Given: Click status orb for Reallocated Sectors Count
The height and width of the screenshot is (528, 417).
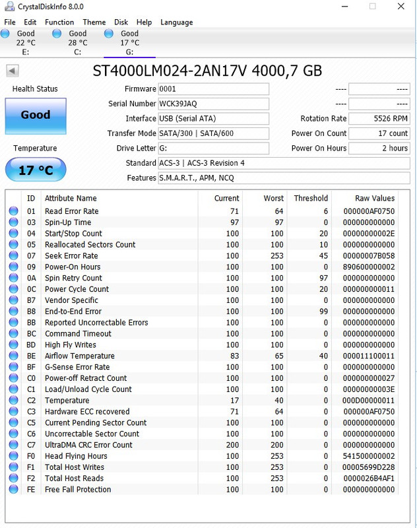Looking at the screenshot, I should 13,244.
